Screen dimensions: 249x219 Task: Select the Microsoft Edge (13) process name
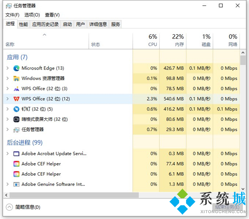click(43, 68)
